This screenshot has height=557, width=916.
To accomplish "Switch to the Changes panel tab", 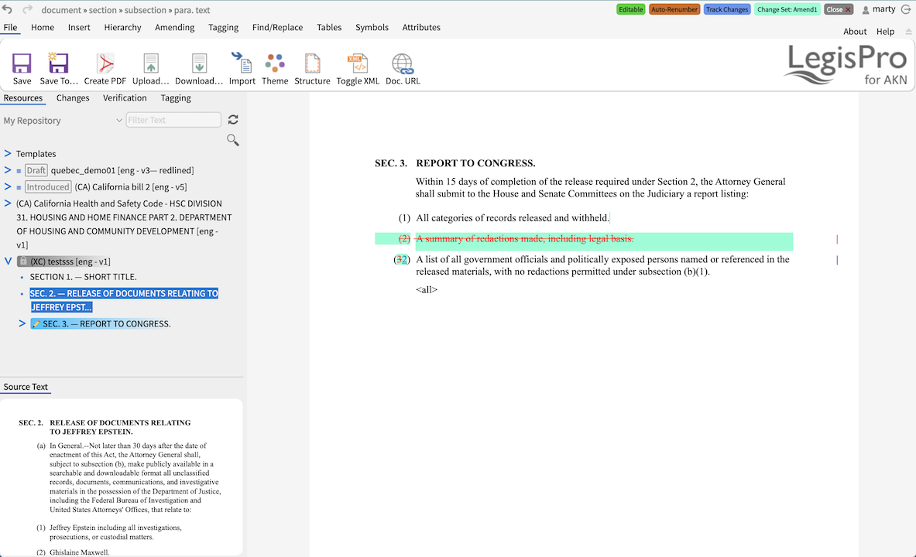I will pos(73,98).
